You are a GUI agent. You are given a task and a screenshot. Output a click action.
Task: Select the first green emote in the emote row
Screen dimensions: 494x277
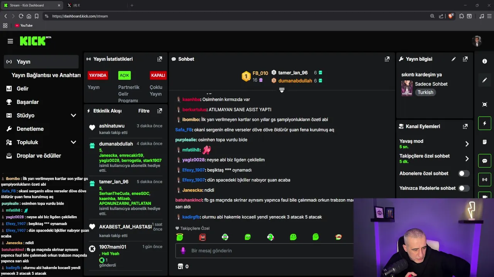pos(179,237)
